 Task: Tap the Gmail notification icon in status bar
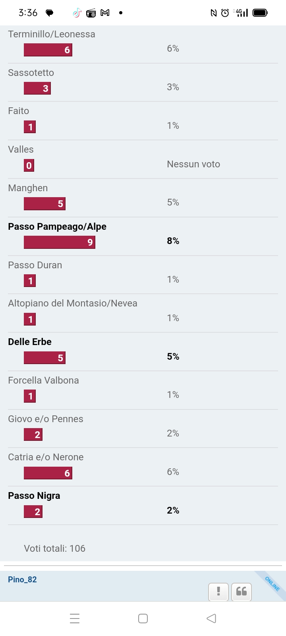tap(105, 13)
